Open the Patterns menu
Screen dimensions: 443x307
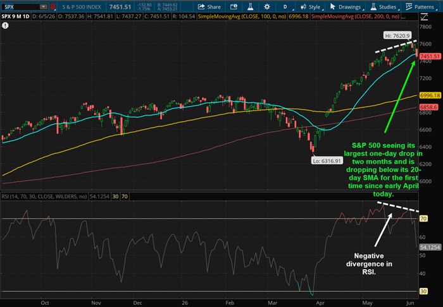(x=421, y=7)
